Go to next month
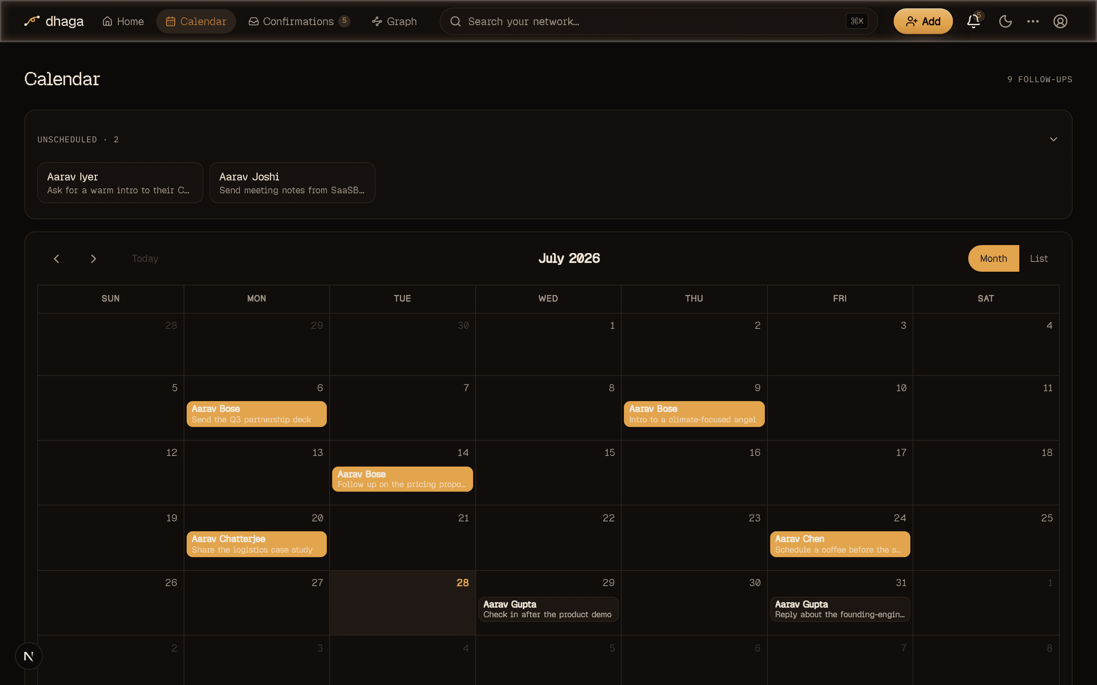The width and height of the screenshot is (1097, 685). (93, 259)
